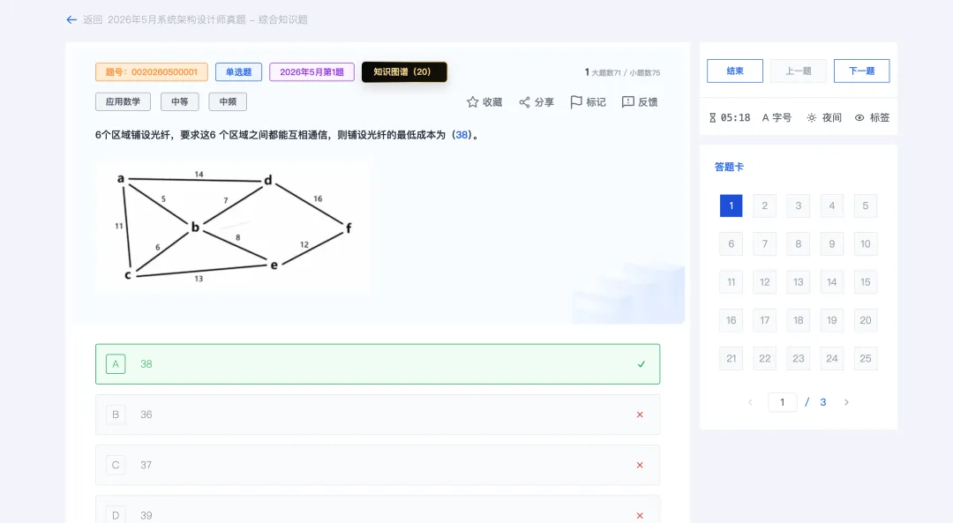This screenshot has width=953, height=523.
Task: Jump to question 5 in answer card
Action: tap(866, 205)
